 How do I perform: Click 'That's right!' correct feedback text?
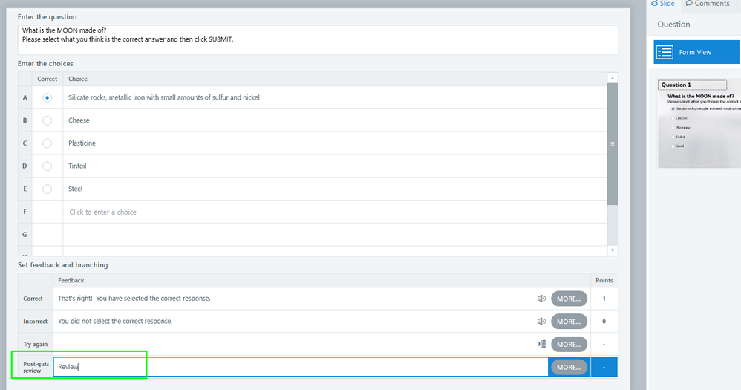[134, 299]
